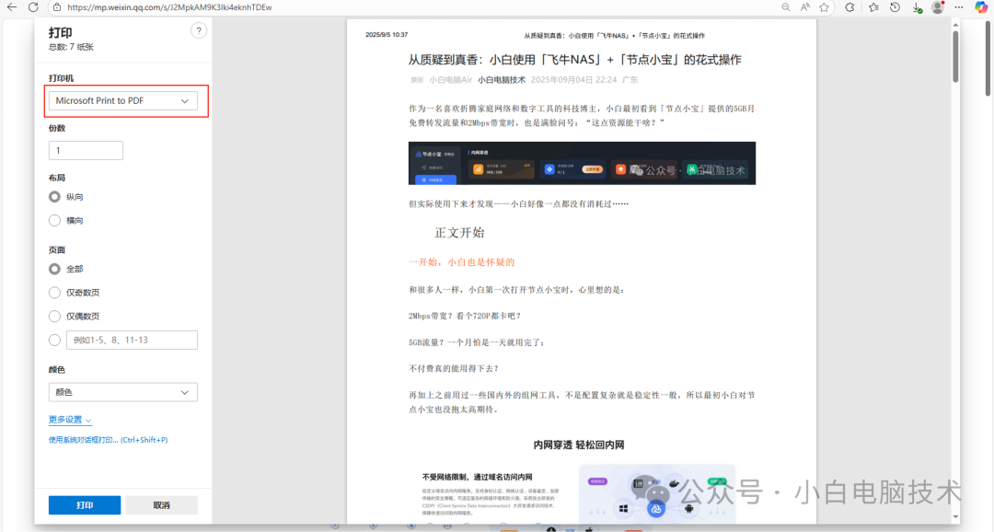Click the print dialog help question mark
Viewport: 994px width, 532px height.
pos(199,30)
